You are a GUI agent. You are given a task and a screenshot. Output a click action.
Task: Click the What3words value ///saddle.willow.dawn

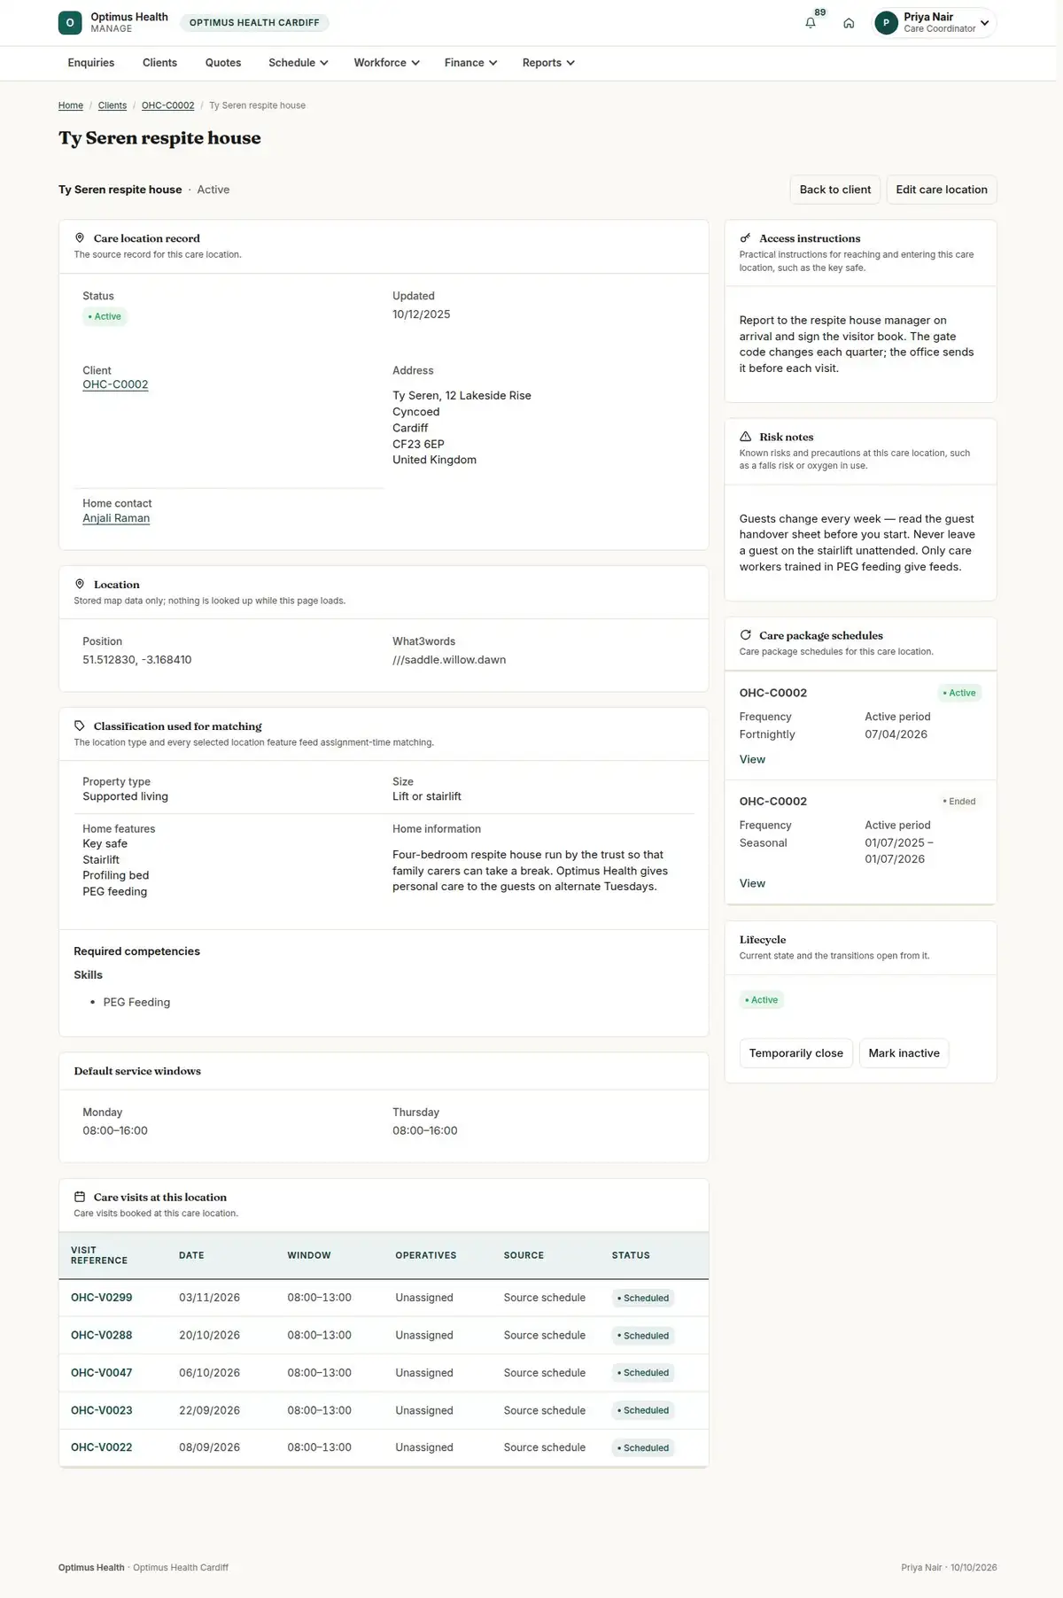click(x=449, y=660)
